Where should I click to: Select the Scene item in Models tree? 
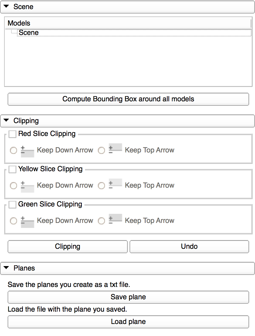[29, 33]
